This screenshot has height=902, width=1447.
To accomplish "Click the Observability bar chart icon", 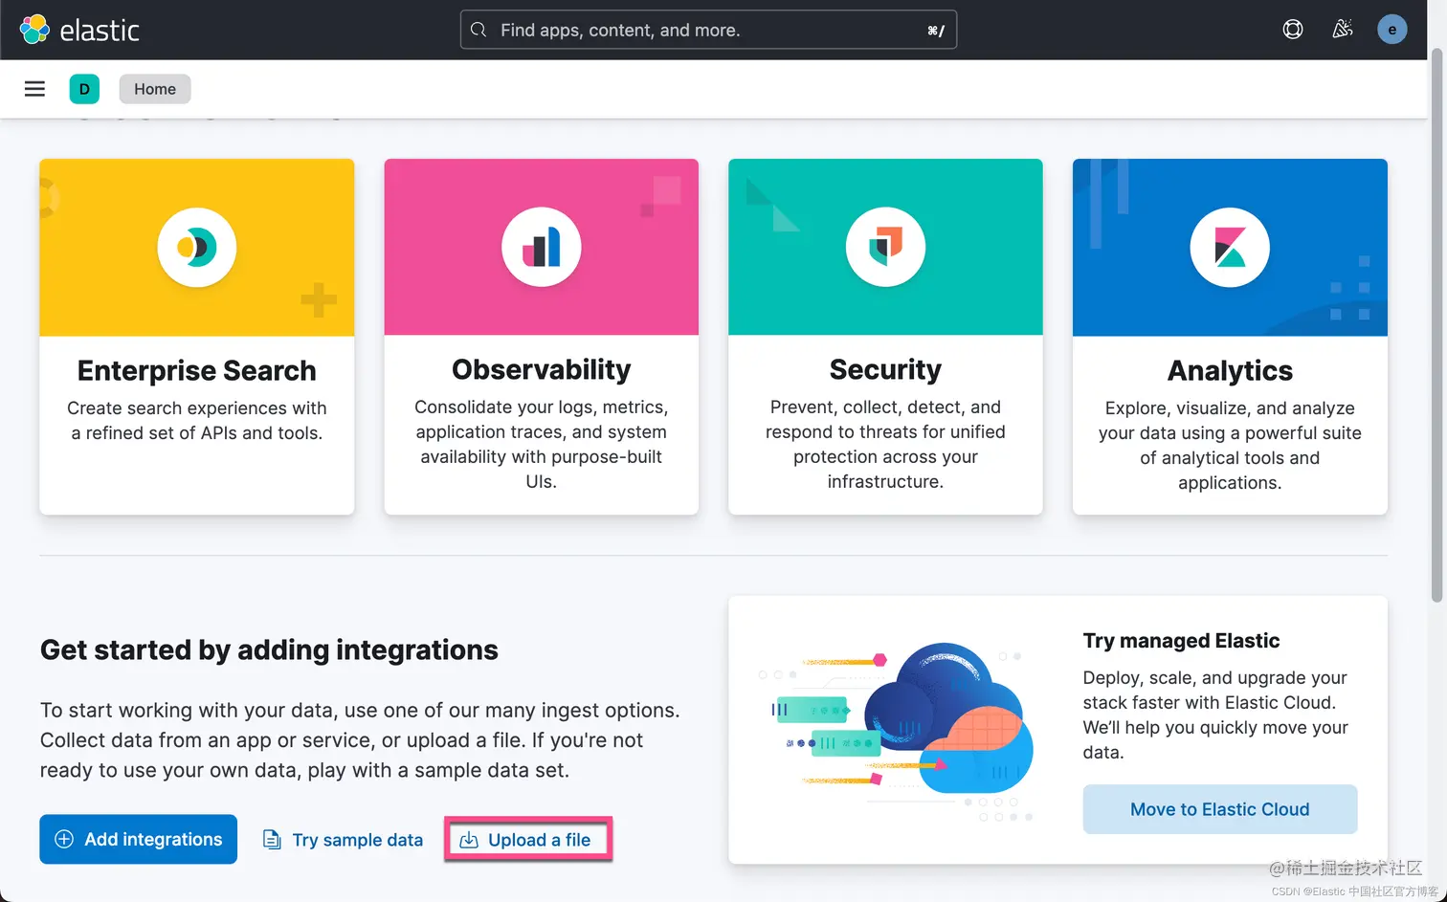I will click(x=542, y=248).
